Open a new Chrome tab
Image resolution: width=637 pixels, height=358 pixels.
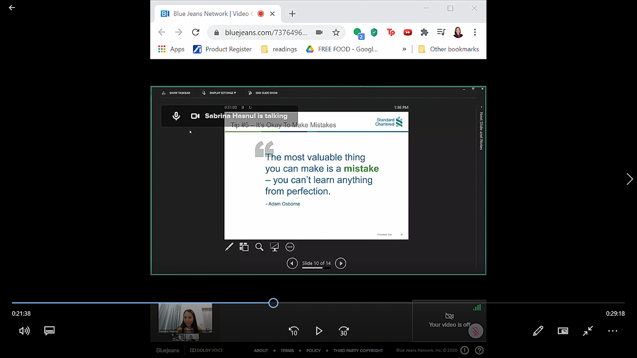[292, 14]
